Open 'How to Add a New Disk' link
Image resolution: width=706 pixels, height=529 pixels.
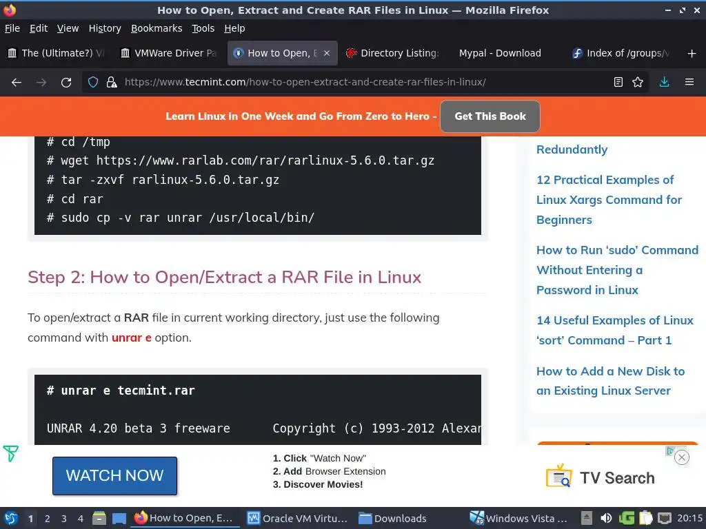pyautogui.click(x=610, y=381)
